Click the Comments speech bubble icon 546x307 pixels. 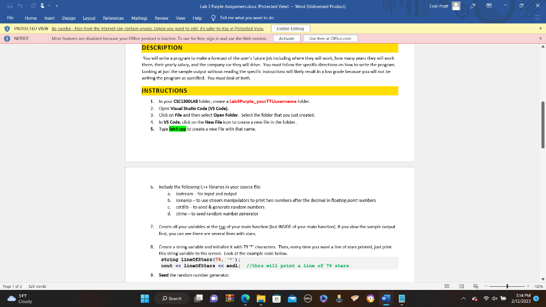pyautogui.click(x=538, y=18)
